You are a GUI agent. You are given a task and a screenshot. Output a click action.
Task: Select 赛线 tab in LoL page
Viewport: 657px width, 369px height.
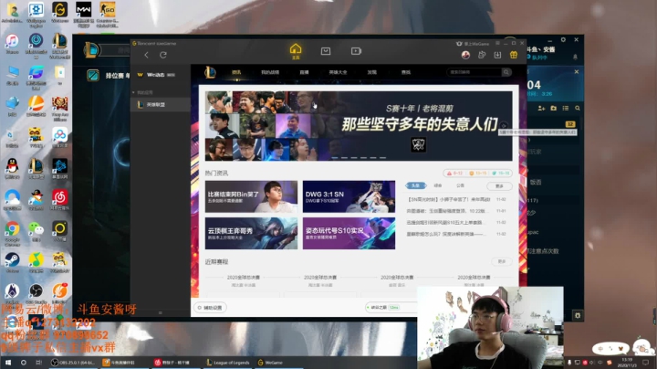[x=405, y=72]
